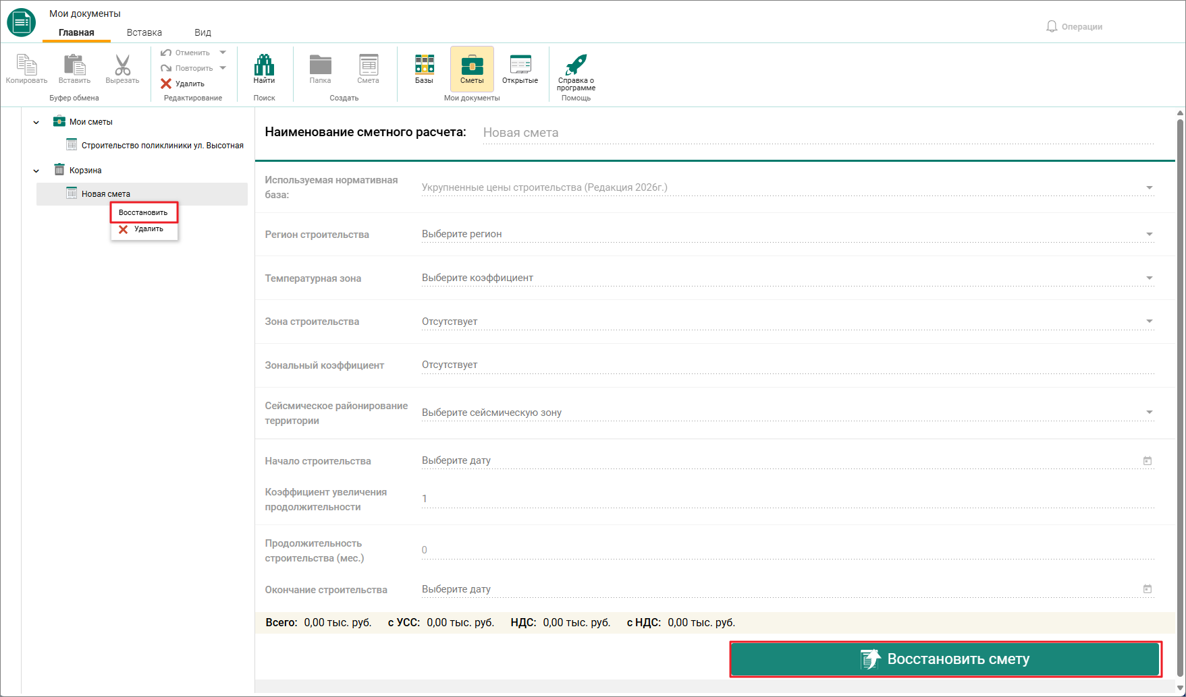Screen dimensions: 1186x697
Task: Open the Базы section
Action: click(x=424, y=69)
